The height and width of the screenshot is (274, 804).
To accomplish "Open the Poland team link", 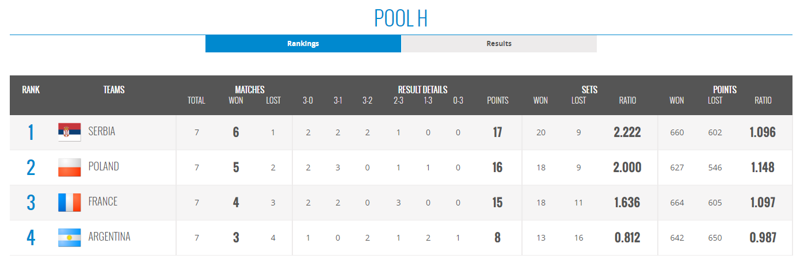I will (x=104, y=167).
